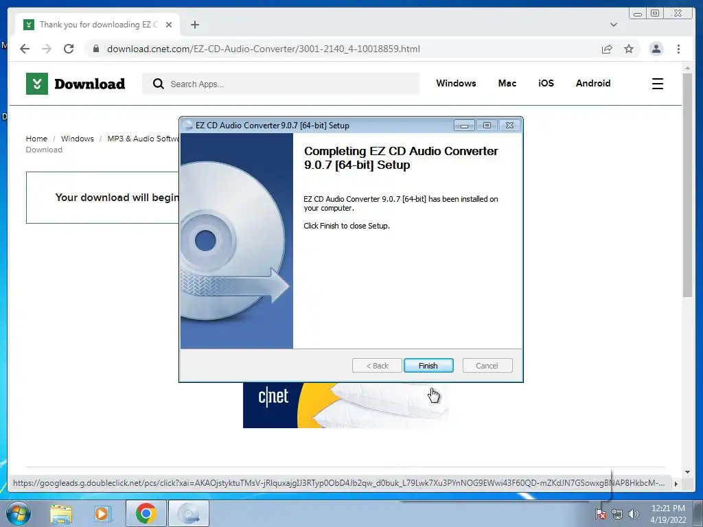703x527 pixels.
Task: Open the Windows category menu item
Action: [456, 83]
